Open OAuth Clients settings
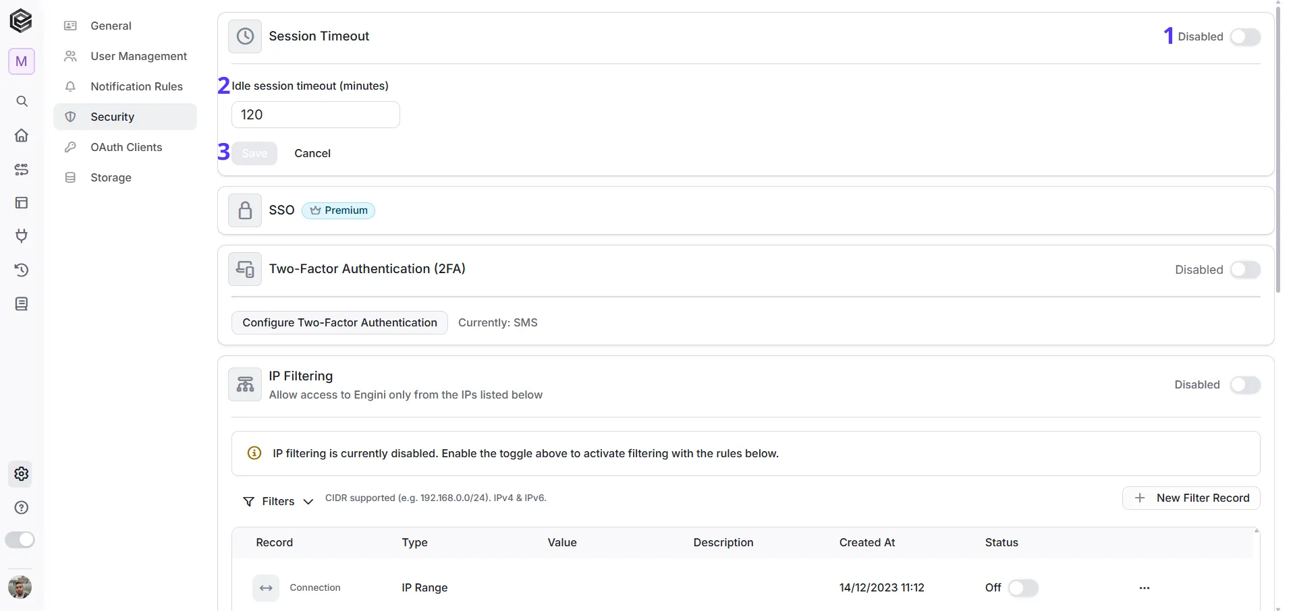This screenshot has height=611, width=1293. (x=125, y=147)
